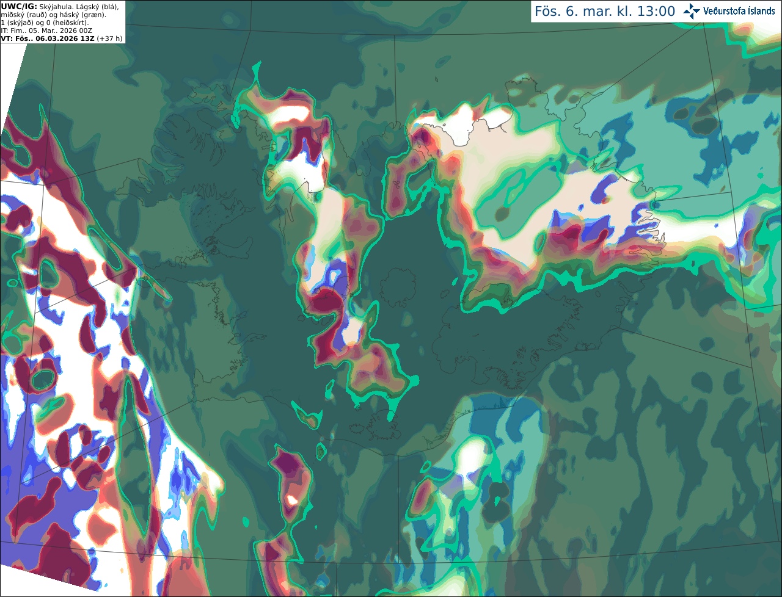
Task: Click the bold 'UWC/IG:' label
Action: (x=18, y=6)
